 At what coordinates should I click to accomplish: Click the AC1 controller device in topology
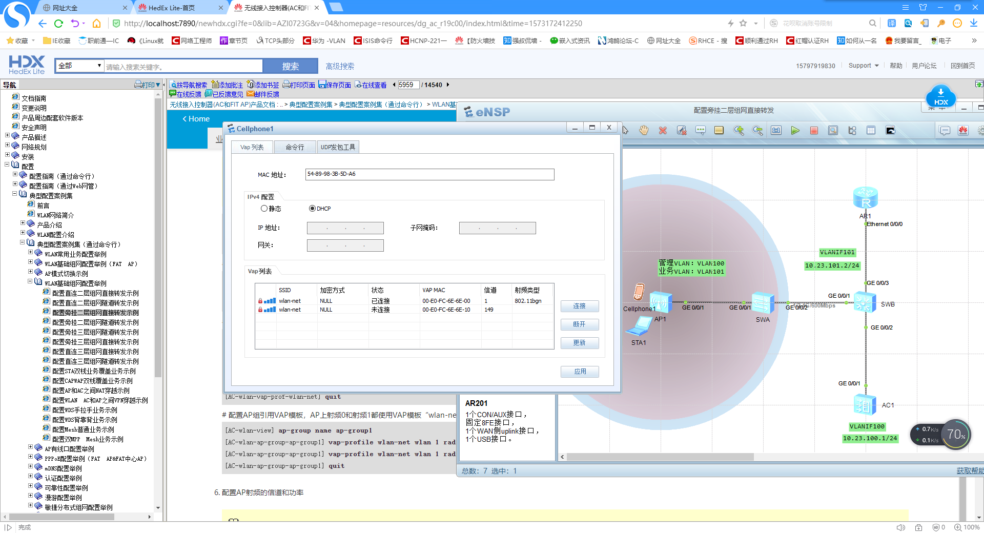pos(865,405)
